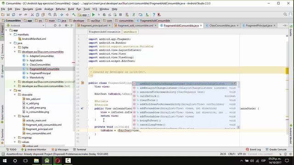Click the Stop toolbar icon
294x165 pixels.
tap(120, 15)
